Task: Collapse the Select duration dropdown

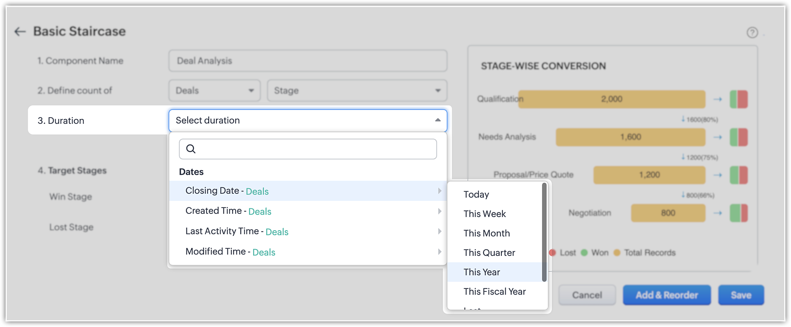Action: (437, 120)
